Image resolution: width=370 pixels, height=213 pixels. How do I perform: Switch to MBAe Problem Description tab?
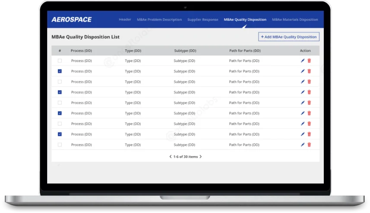tap(159, 19)
